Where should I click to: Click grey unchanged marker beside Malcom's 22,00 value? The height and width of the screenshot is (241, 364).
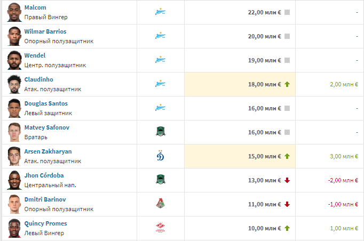point(287,12)
